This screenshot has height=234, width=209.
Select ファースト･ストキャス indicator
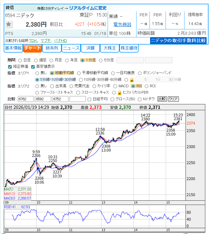pyautogui.click(x=37, y=93)
